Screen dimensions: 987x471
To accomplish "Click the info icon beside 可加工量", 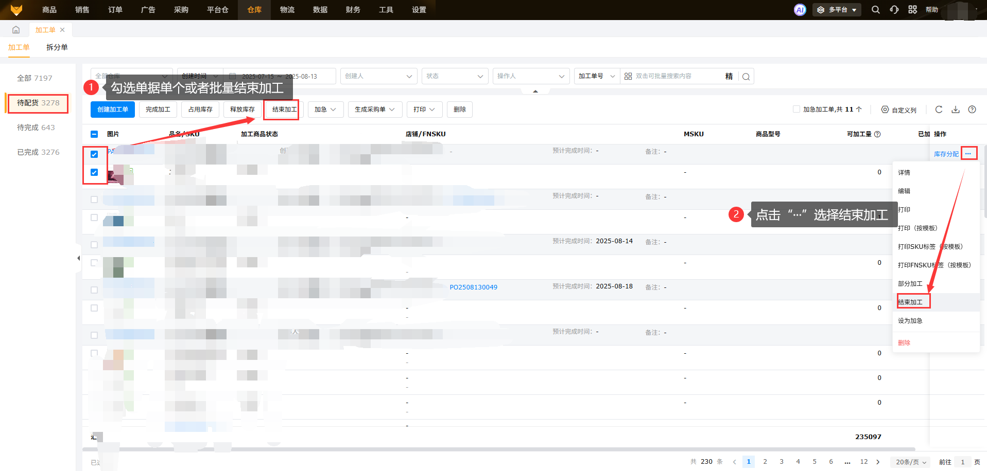I will [x=877, y=134].
